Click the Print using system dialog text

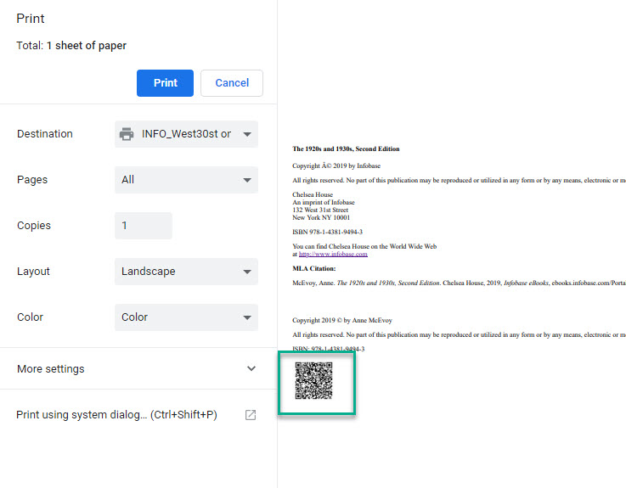[x=116, y=415]
